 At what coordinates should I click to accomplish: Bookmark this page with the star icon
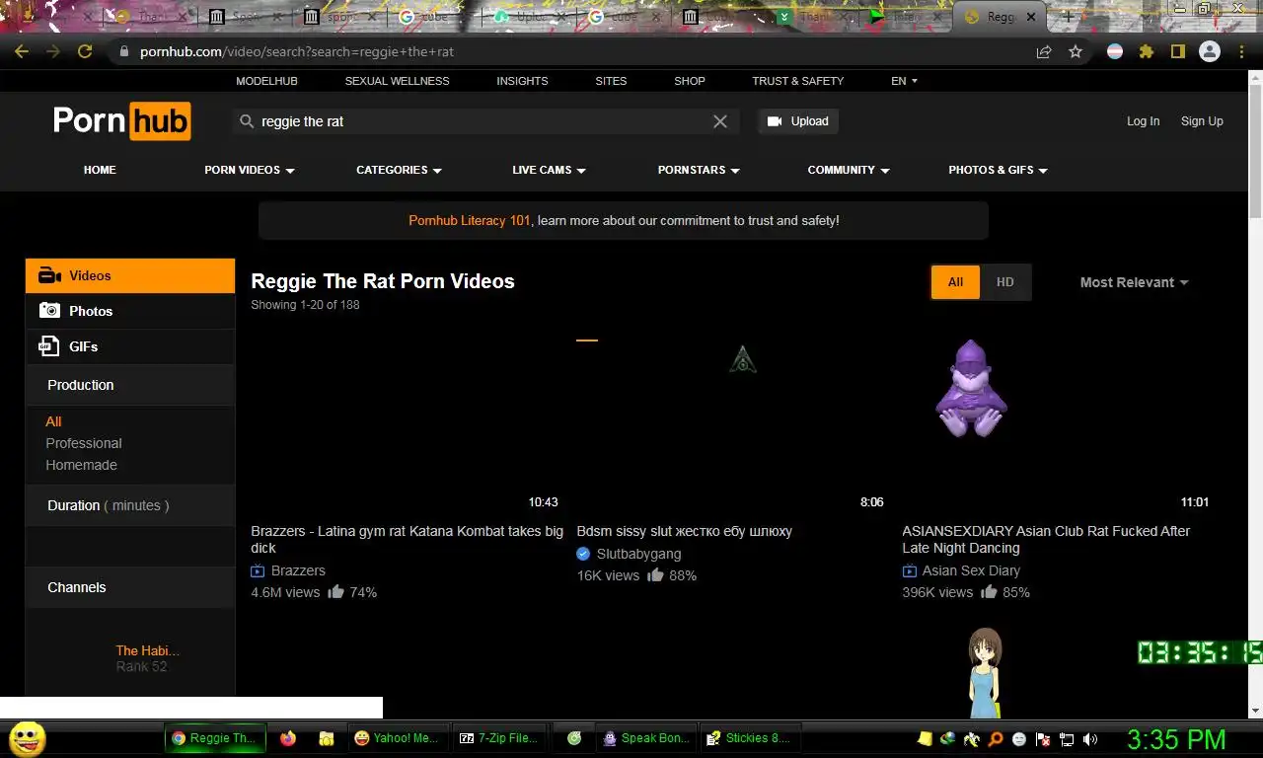(x=1076, y=51)
